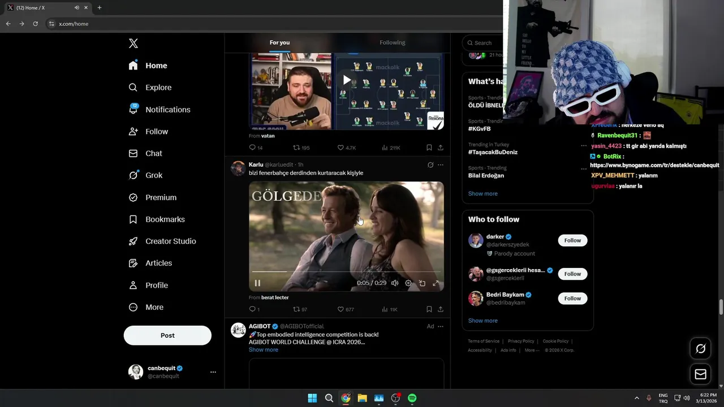Viewport: 724px width, 407px height.
Task: Open Chat in the sidebar
Action: tap(145, 153)
